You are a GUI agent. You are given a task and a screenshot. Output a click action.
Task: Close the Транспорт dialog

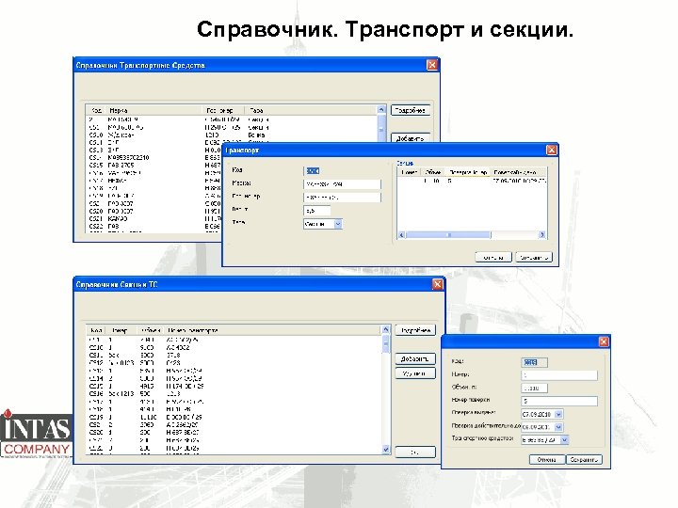pyautogui.click(x=551, y=150)
